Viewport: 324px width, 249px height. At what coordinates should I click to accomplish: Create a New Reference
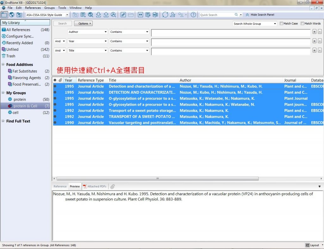click(x=83, y=15)
